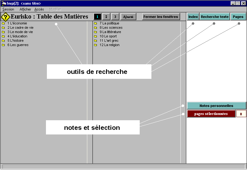Open the folder icon beside L'éducation
The image size is (247, 170).
tap(3, 36)
